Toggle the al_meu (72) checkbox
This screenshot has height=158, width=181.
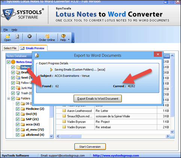[x=18, y=130]
